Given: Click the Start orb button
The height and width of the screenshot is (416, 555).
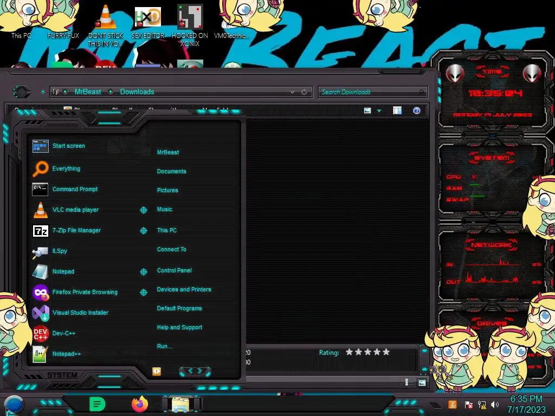Looking at the screenshot, I should [x=14, y=405].
